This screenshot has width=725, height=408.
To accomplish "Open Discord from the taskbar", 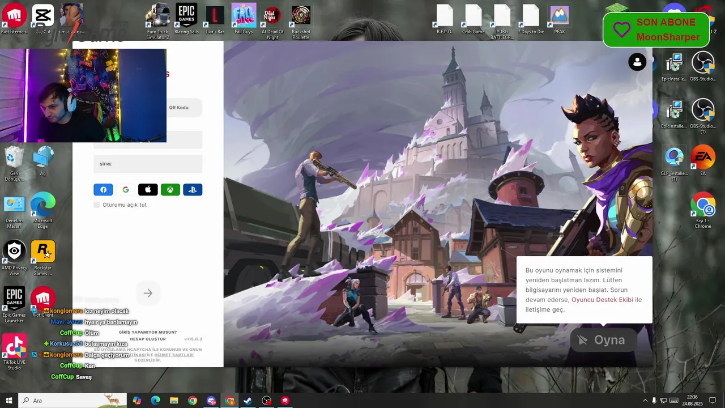I will (211, 401).
